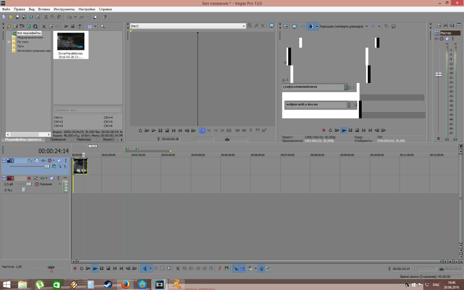Click the timeline Record button
464x290 pixels.
pos(75,269)
